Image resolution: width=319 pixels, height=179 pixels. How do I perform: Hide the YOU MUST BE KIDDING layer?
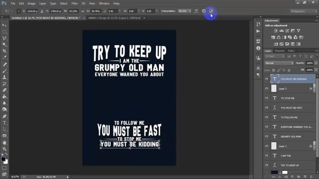coord(267,79)
